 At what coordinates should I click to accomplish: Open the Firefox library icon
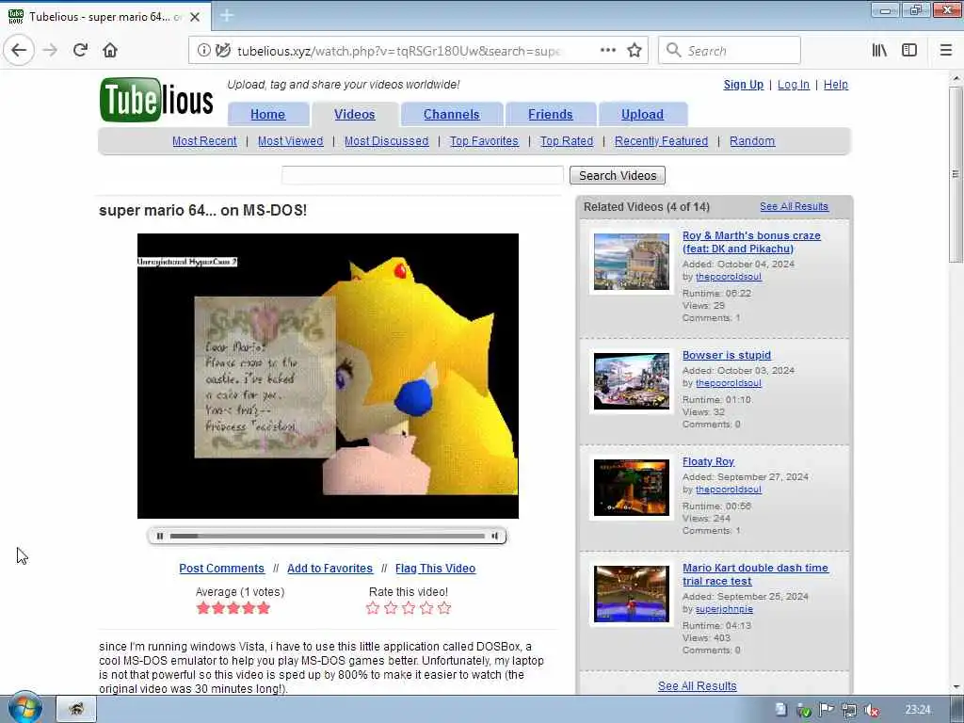879,51
